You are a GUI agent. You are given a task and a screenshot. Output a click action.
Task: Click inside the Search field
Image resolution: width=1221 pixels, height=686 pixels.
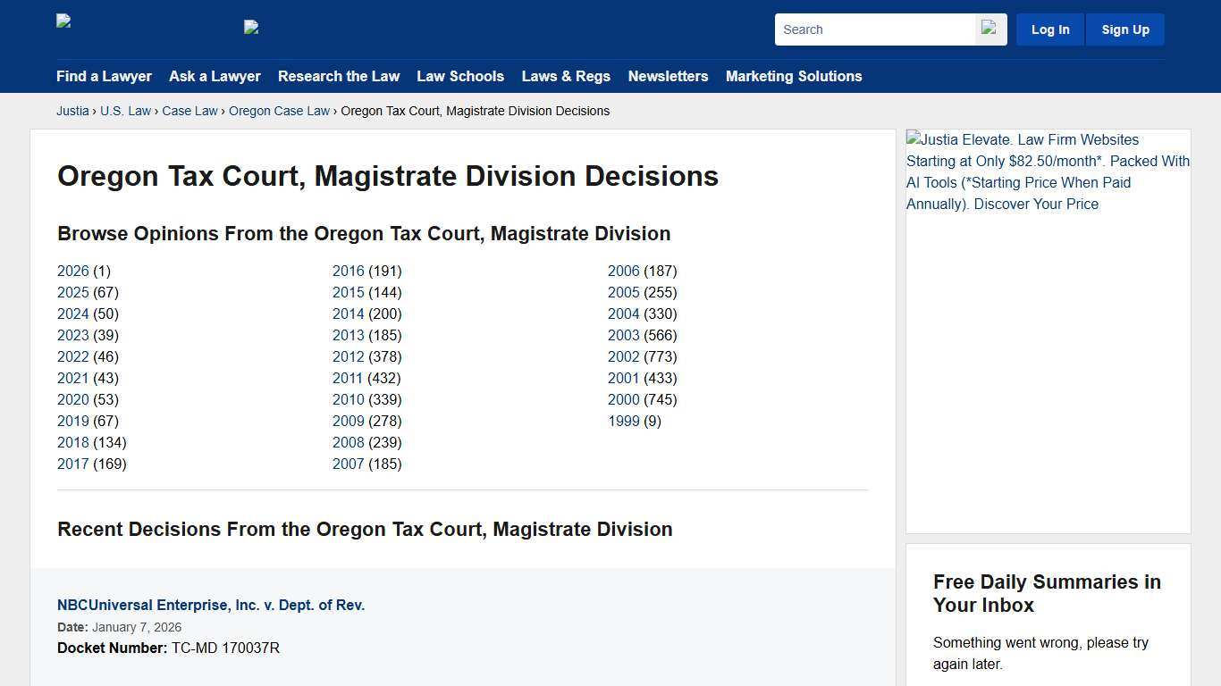(x=872, y=29)
